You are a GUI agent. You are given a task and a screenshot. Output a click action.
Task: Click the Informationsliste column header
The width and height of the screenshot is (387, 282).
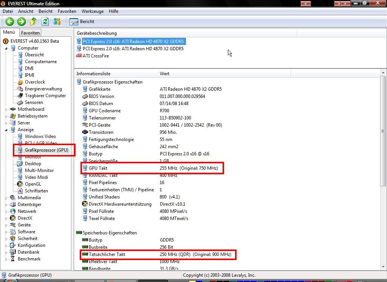(x=116, y=74)
